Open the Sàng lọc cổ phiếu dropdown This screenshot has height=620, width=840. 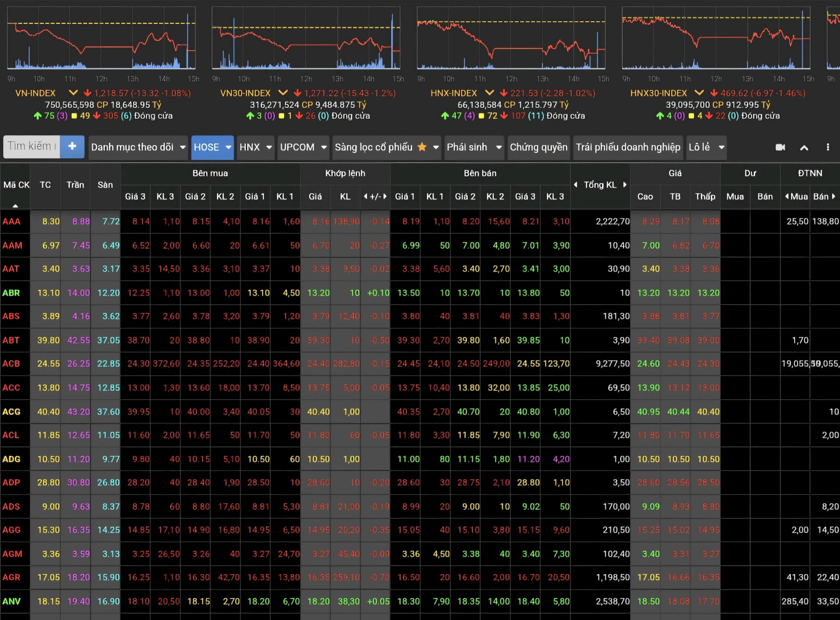pos(386,147)
